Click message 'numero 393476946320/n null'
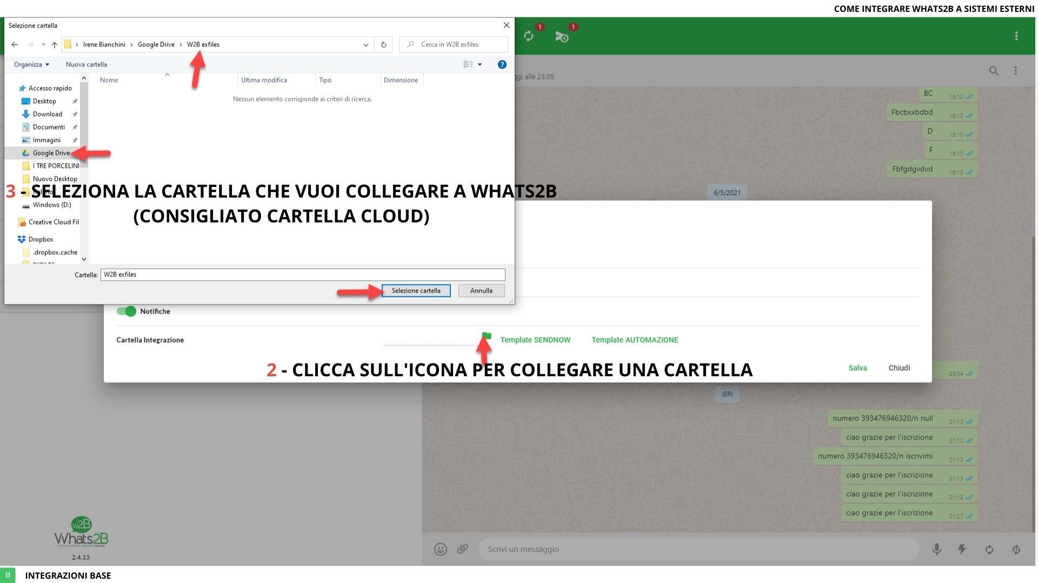This screenshot has height=583, width=1038. (x=902, y=419)
